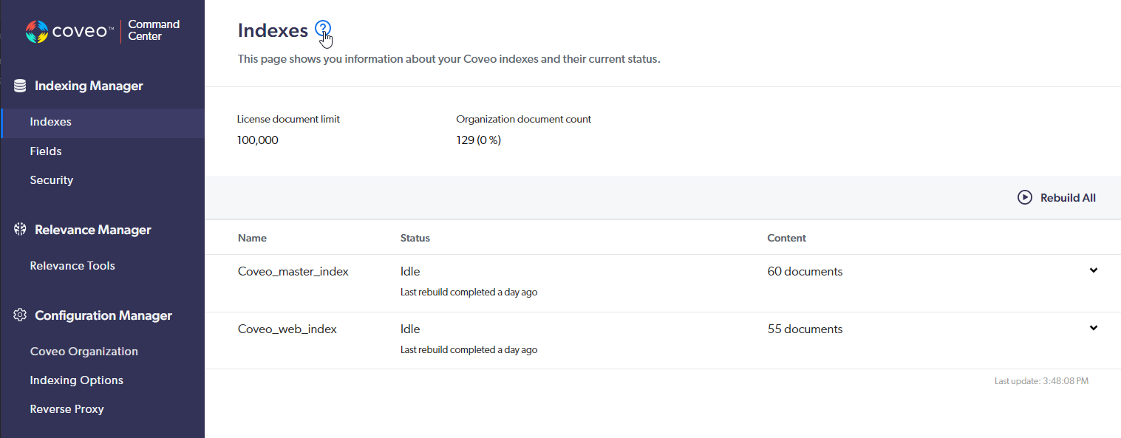Screen dimensions: 1121x438
Task: Click Coveo_master_index last rebuild completed text
Action: tap(469, 292)
